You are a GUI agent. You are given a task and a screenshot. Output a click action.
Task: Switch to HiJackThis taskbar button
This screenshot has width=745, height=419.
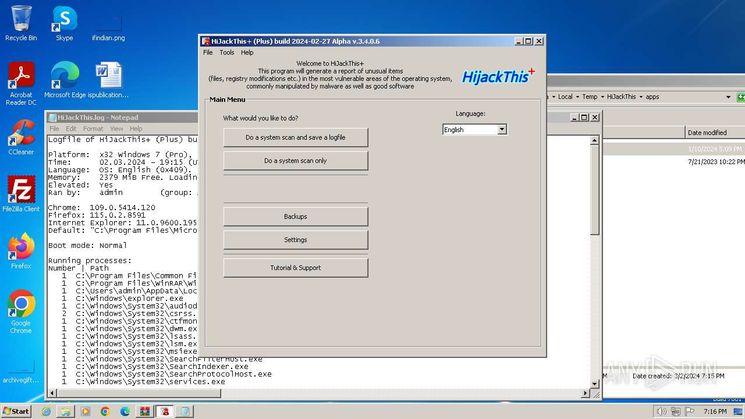coord(165,411)
